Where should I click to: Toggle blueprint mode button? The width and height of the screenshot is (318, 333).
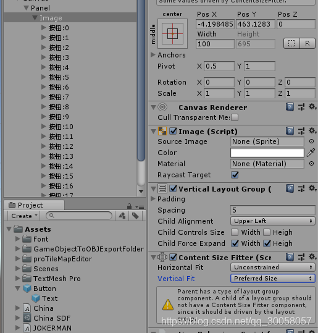click(291, 43)
